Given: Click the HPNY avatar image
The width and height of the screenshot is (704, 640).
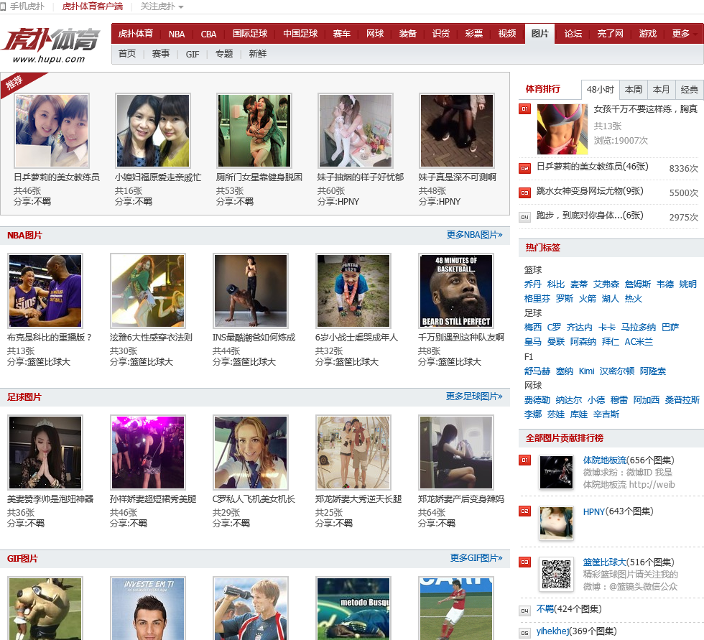Looking at the screenshot, I should (x=556, y=524).
